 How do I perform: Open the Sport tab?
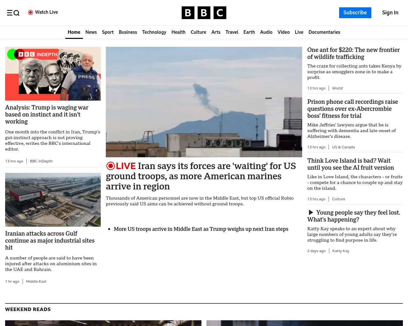pos(108,32)
